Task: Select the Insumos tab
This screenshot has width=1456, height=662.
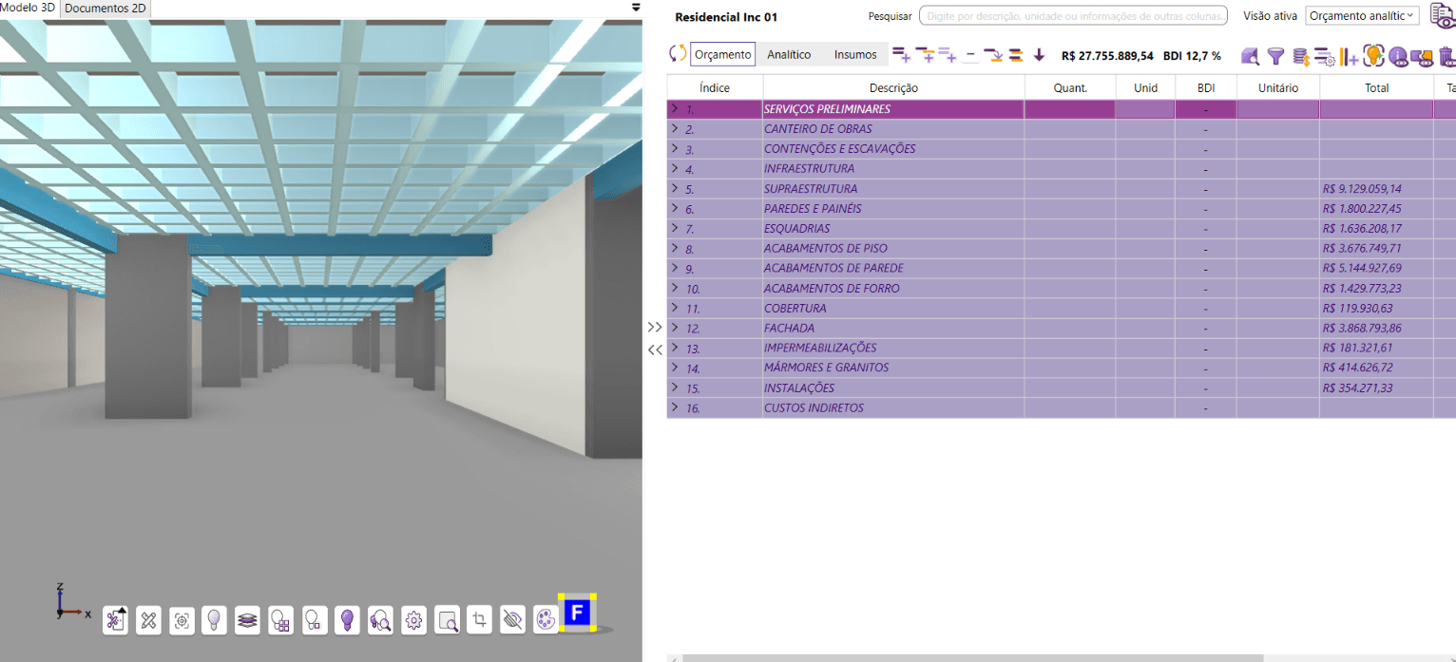Action: (855, 54)
